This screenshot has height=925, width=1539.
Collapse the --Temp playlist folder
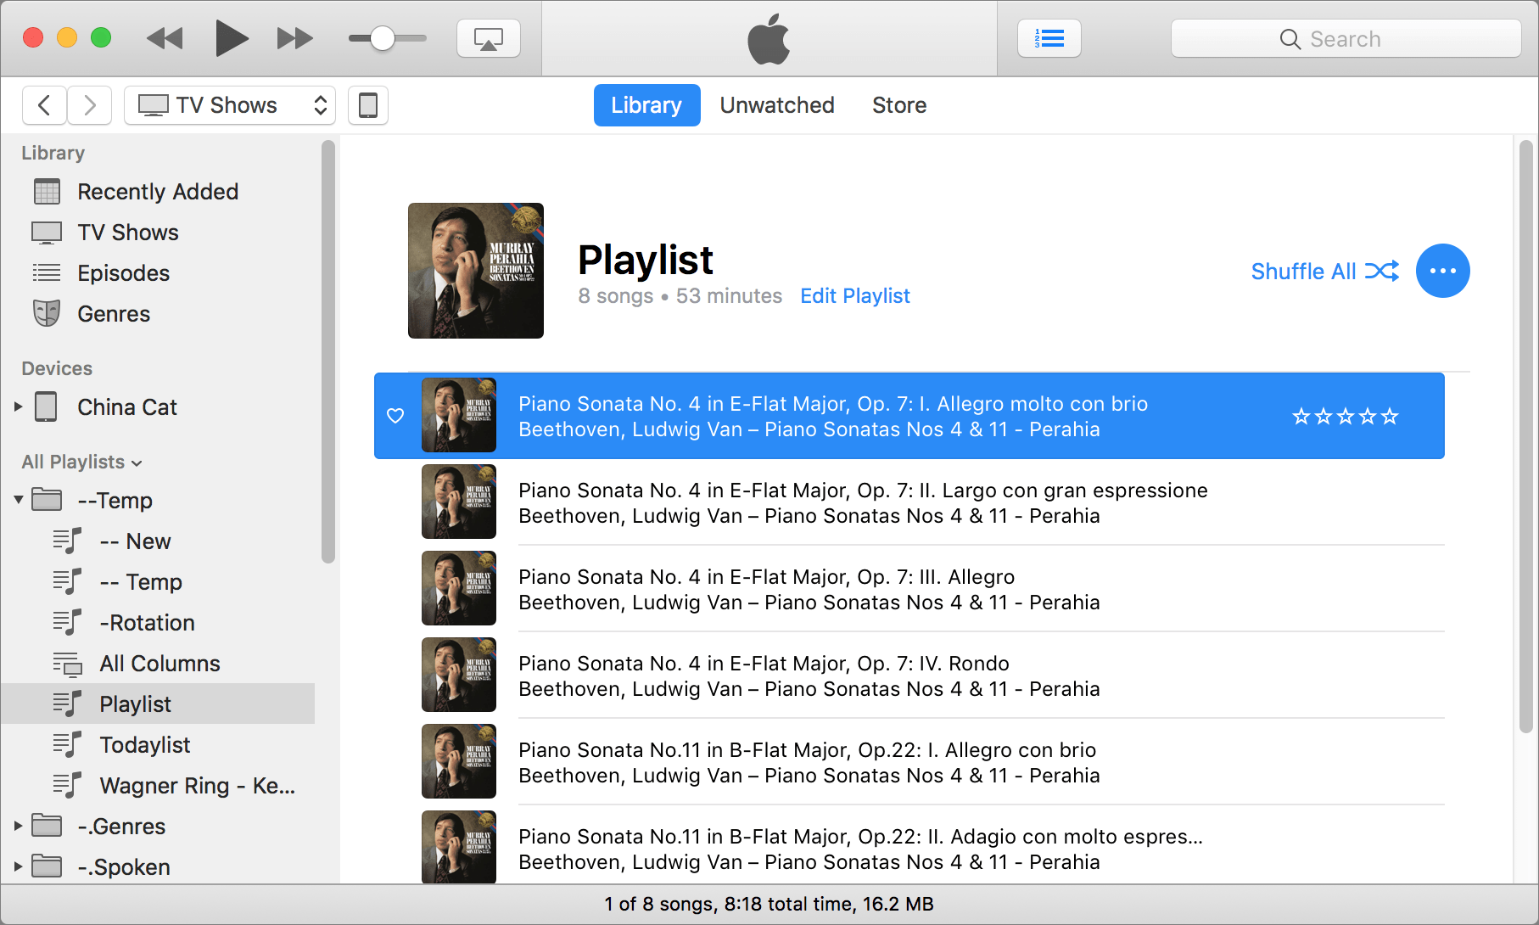coord(18,500)
